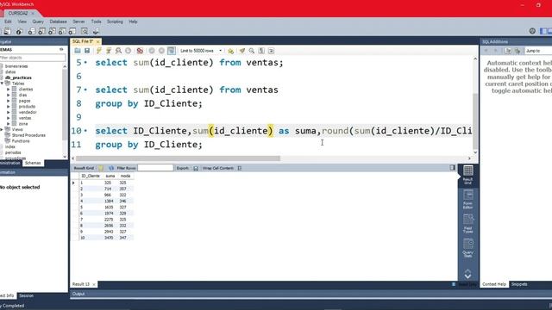The height and width of the screenshot is (310, 552).
Task: Click create new stored procedure icon
Action: coord(62,32)
